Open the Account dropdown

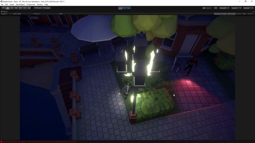224,8
